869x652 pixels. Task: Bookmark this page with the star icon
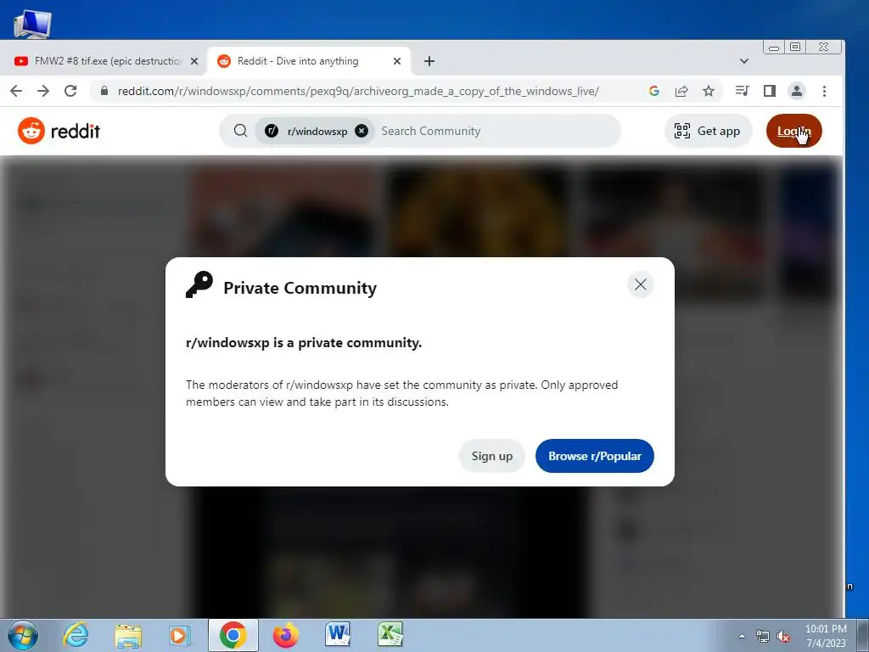709,91
